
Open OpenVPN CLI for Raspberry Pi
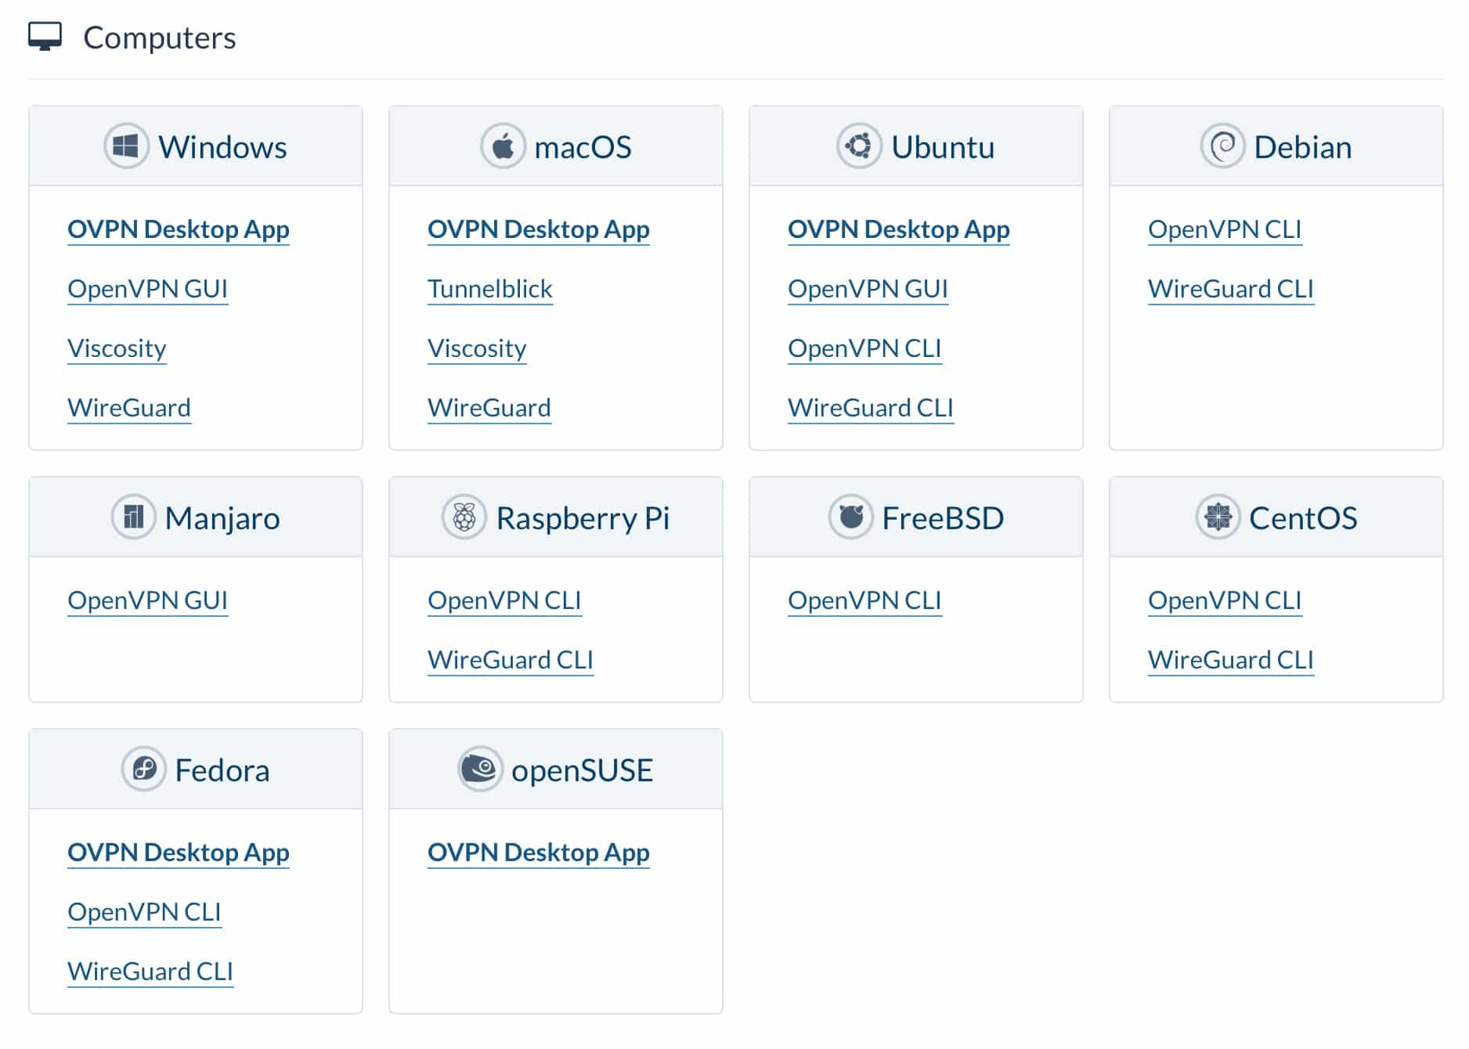click(504, 600)
